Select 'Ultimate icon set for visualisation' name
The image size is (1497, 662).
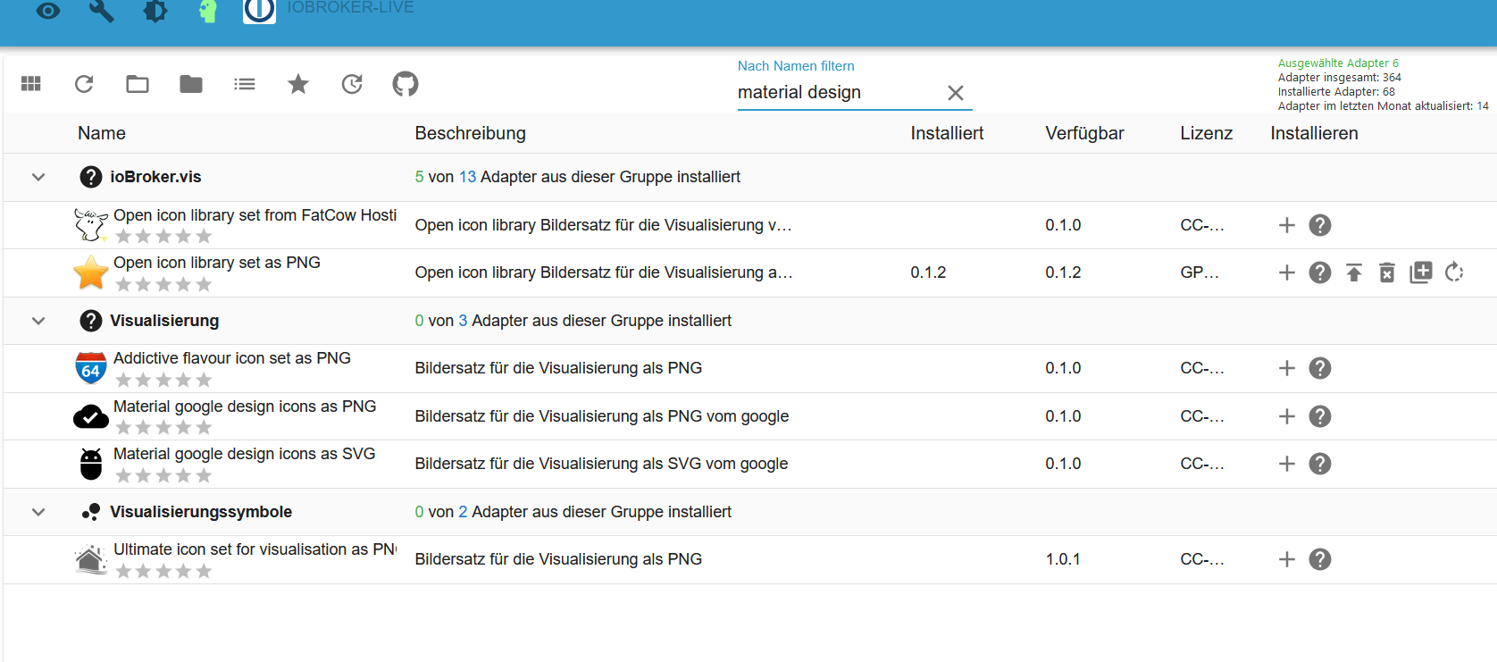(x=255, y=549)
